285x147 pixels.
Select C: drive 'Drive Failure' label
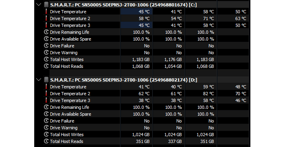coord(62,46)
